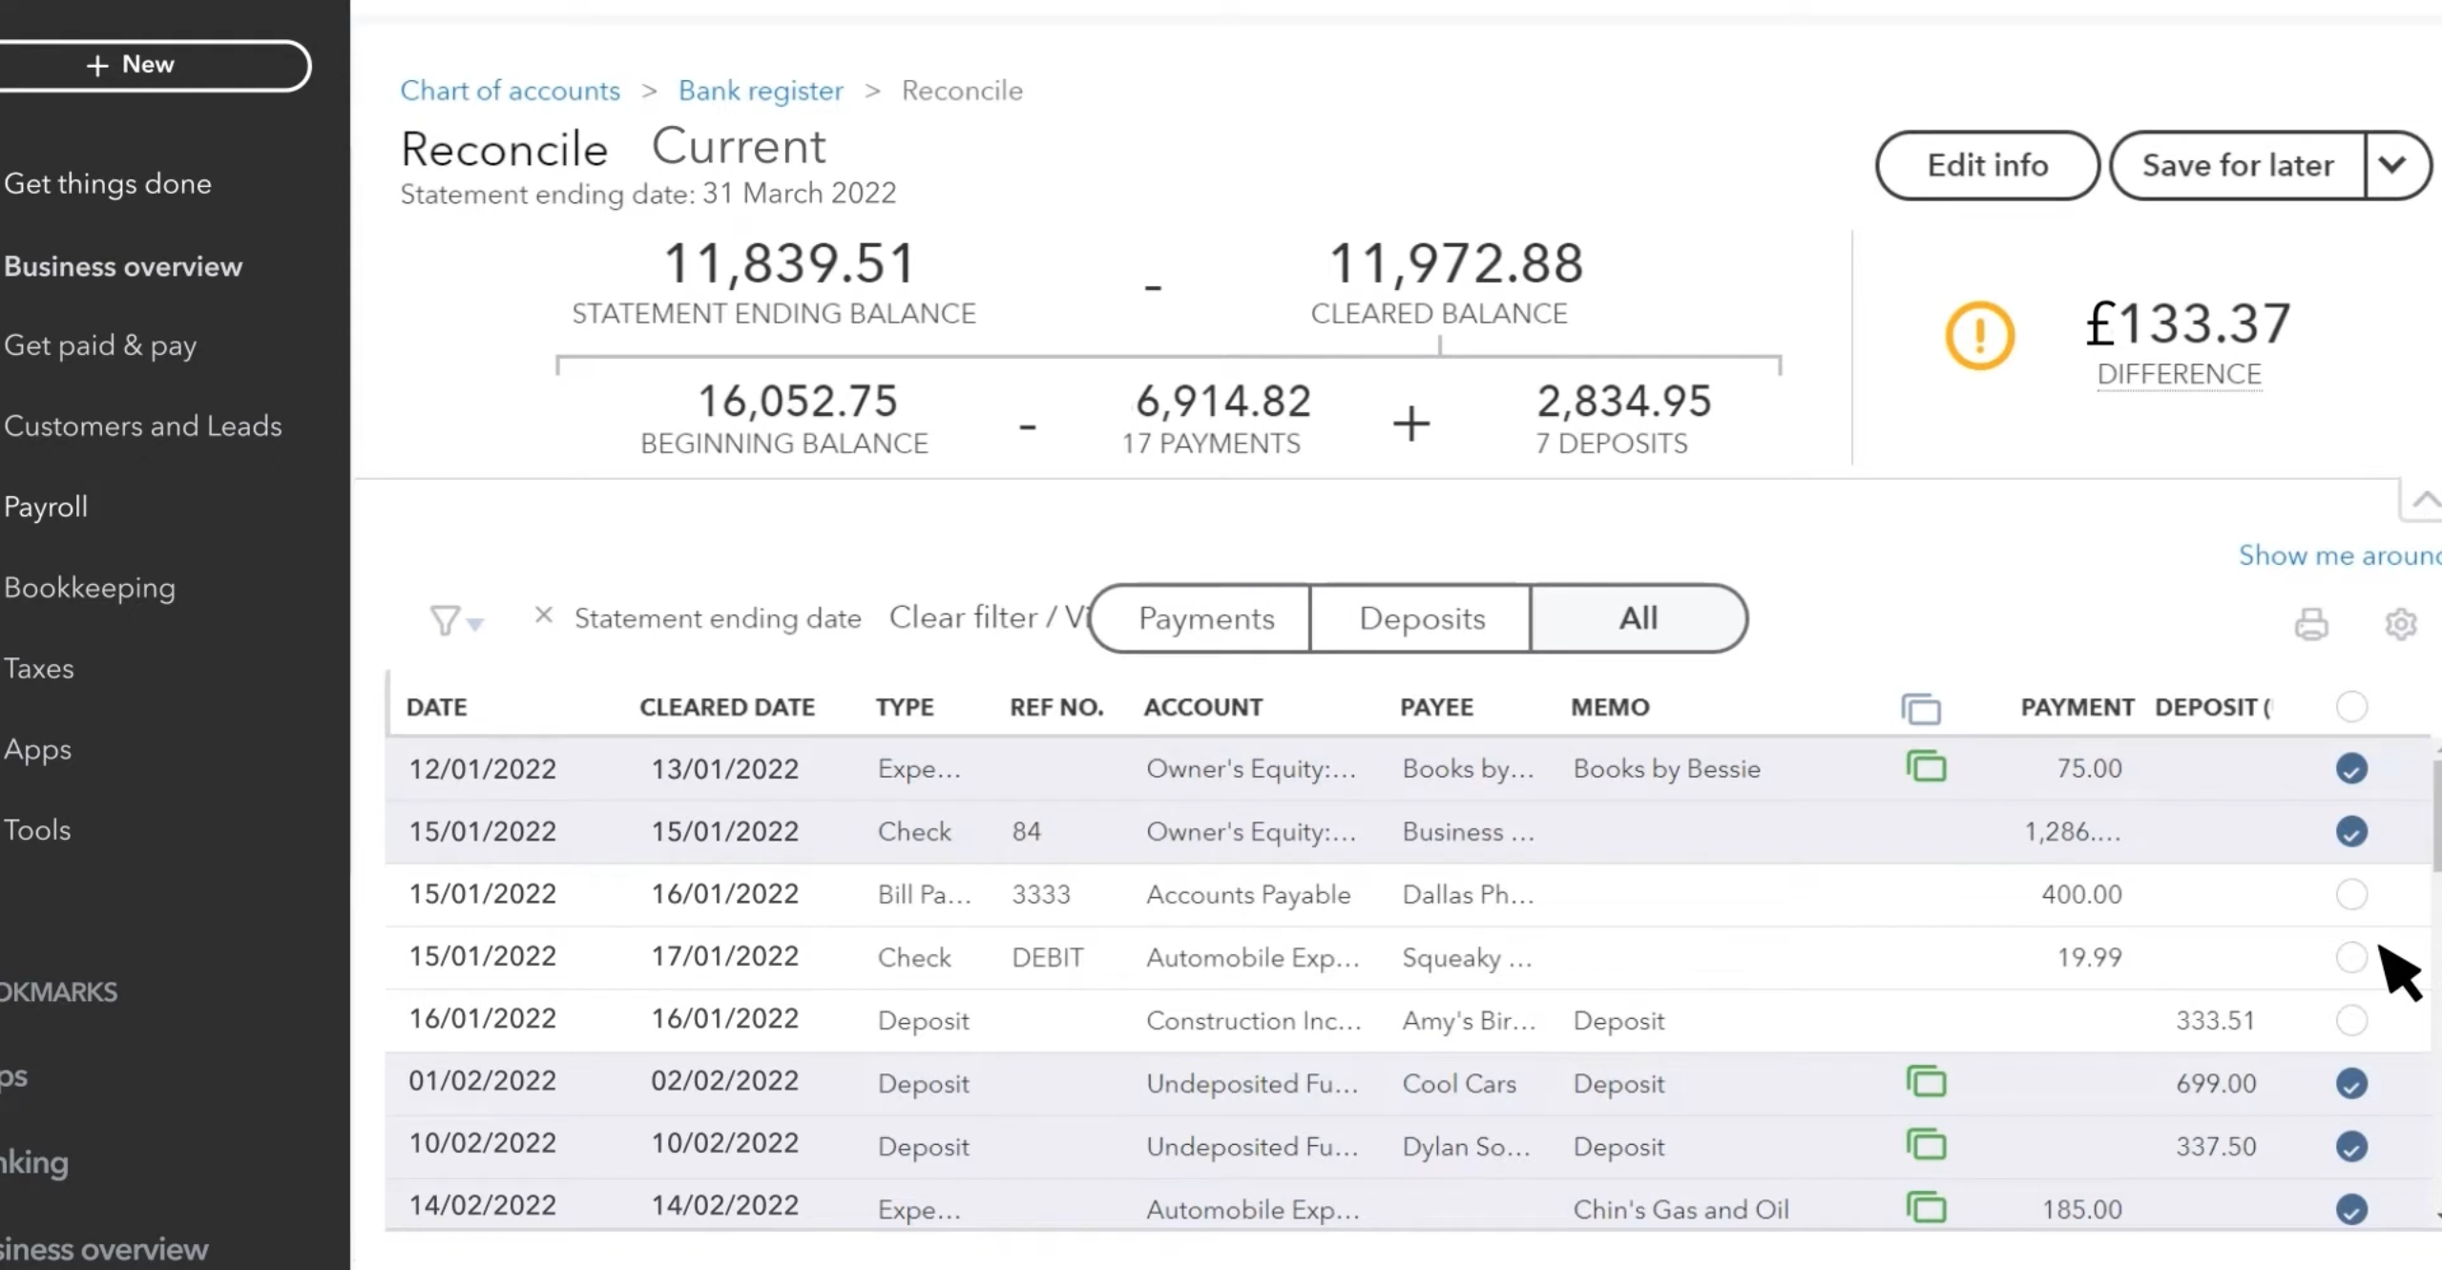Image resolution: width=2442 pixels, height=1270 pixels.
Task: Uncheck the 75.00 Books by Bessie transaction
Action: tap(2351, 768)
